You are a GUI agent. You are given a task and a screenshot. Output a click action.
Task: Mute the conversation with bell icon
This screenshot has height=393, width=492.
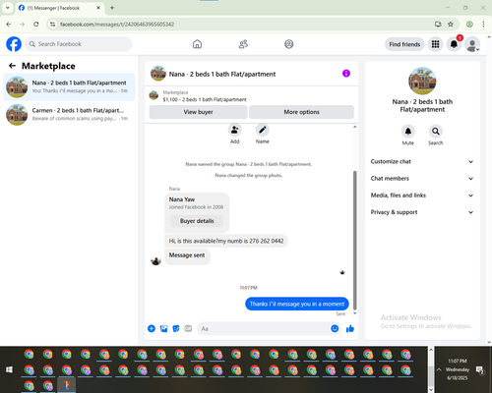coord(408,132)
